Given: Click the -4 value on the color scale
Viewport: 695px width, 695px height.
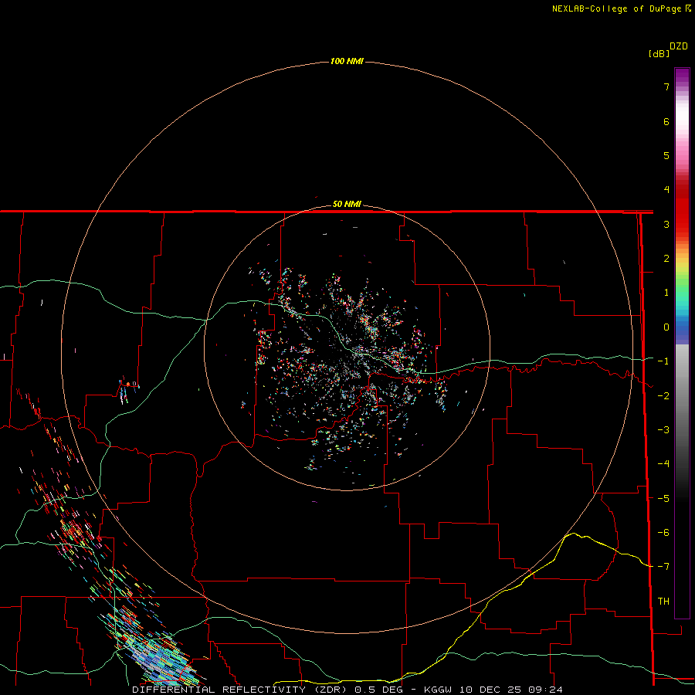Looking at the screenshot, I should point(663,464).
